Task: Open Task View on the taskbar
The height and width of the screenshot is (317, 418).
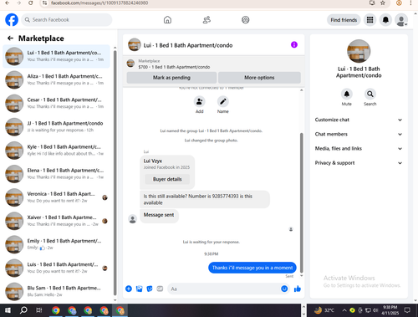Action: (39, 310)
